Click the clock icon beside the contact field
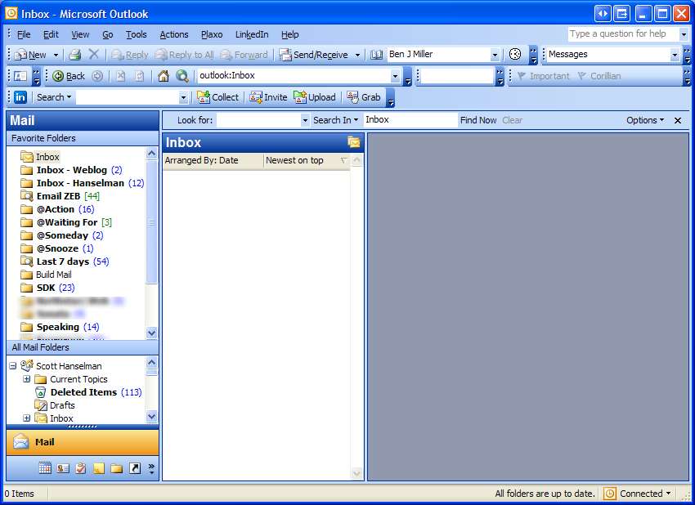 pos(514,54)
